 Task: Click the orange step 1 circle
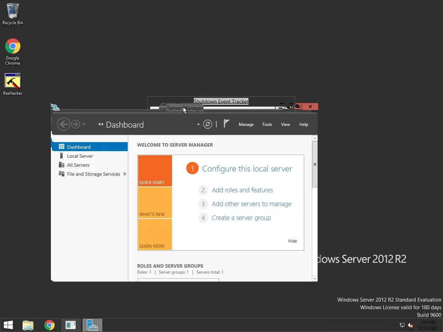192,168
